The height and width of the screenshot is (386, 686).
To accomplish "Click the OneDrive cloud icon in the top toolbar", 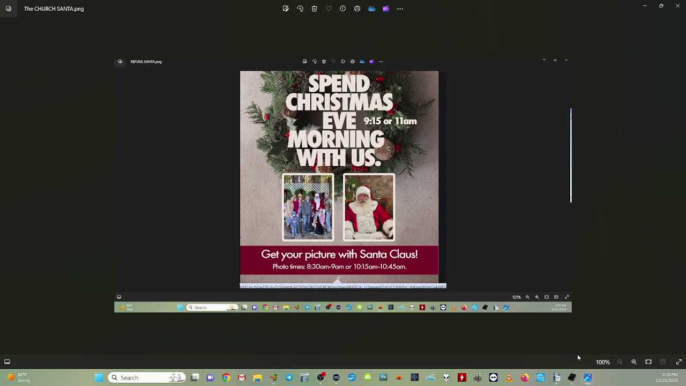I will (x=371, y=9).
